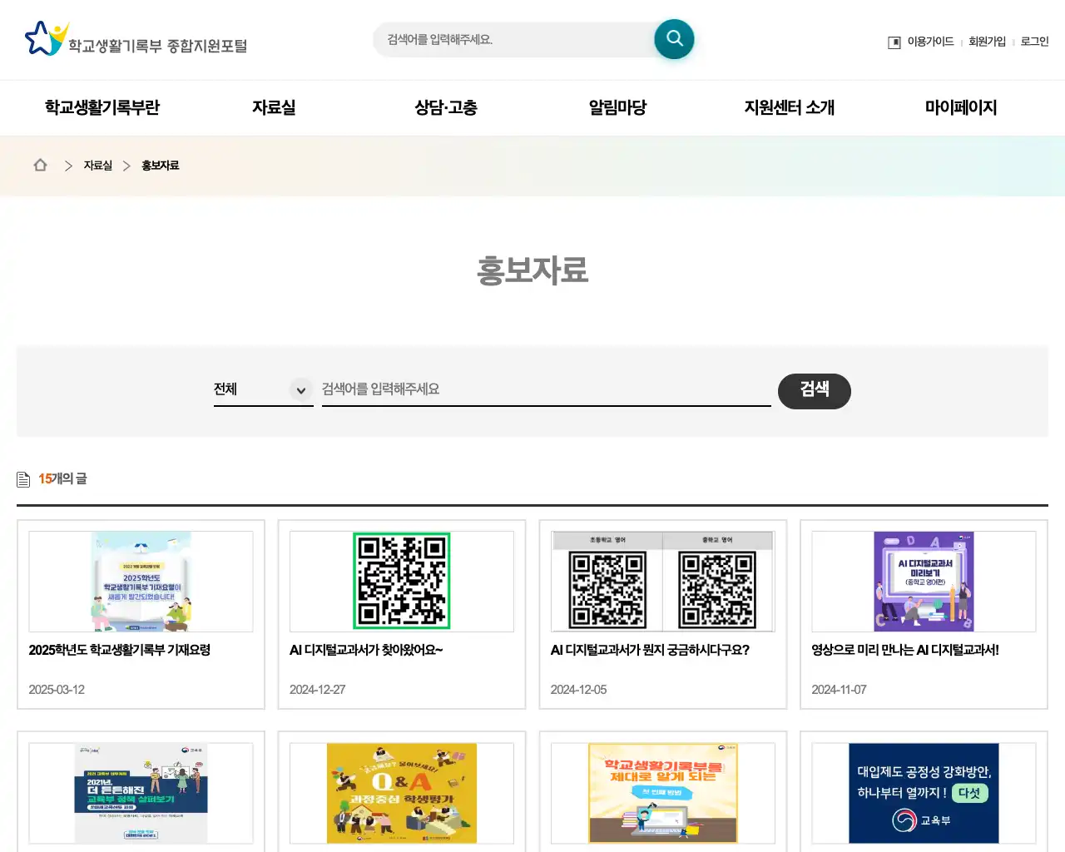
Task: Click the header search input field
Action: tap(514, 40)
